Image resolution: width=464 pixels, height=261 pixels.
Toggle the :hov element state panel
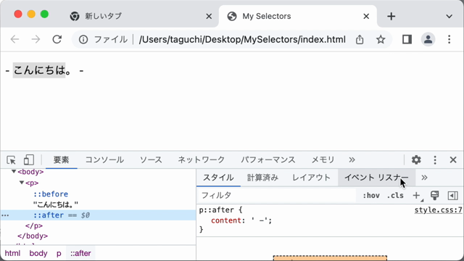(371, 196)
